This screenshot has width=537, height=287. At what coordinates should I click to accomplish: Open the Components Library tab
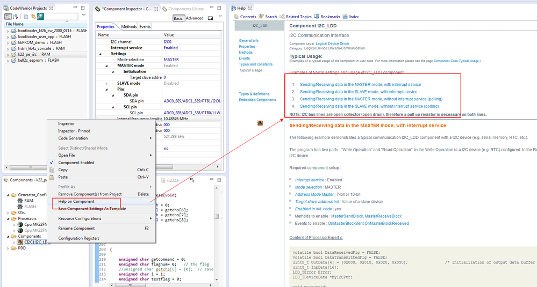point(183,9)
